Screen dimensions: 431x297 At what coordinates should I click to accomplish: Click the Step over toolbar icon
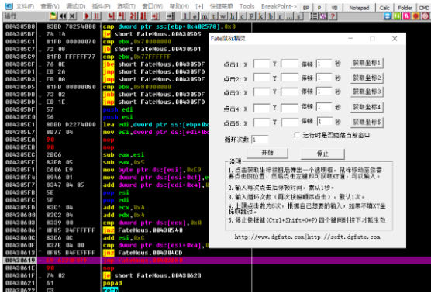[122, 16]
